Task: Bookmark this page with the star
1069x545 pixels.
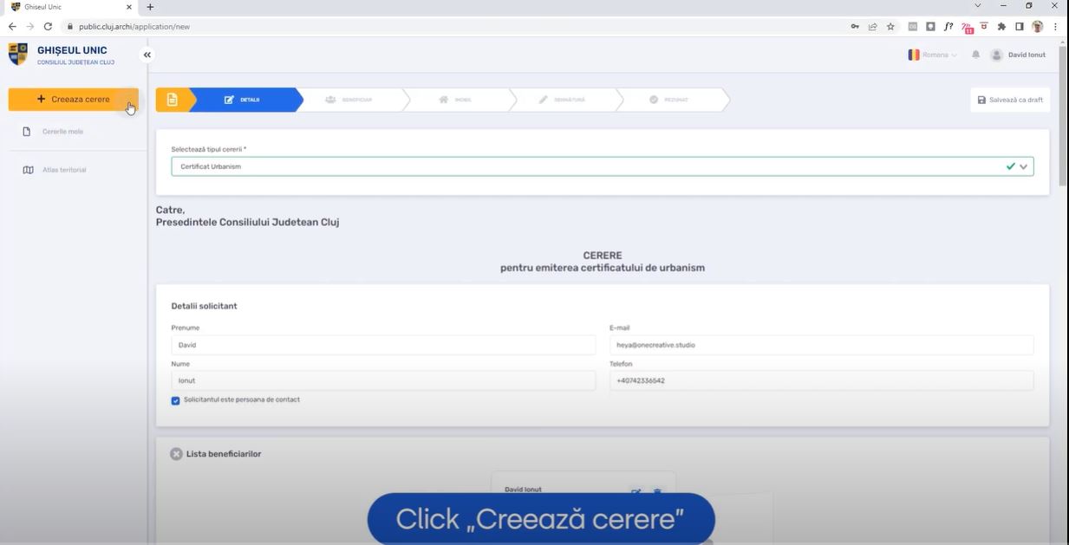Action: [x=890, y=27]
